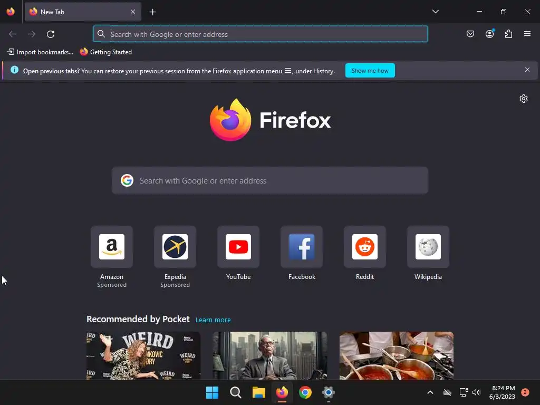This screenshot has width=540, height=405.
Task: Go back one page
Action: (x=13, y=34)
